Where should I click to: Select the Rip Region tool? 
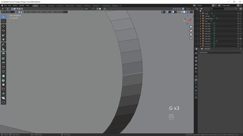3,102
